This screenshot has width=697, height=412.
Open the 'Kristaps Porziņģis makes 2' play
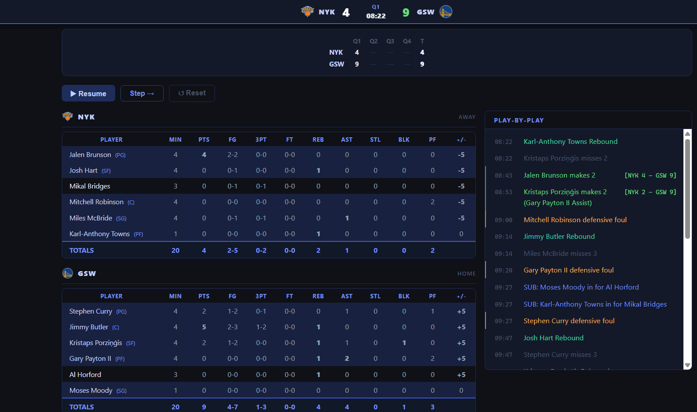(x=584, y=197)
